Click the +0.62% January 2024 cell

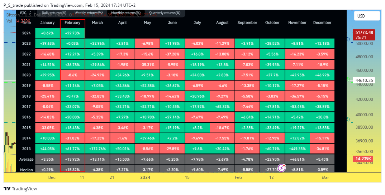click(x=47, y=33)
